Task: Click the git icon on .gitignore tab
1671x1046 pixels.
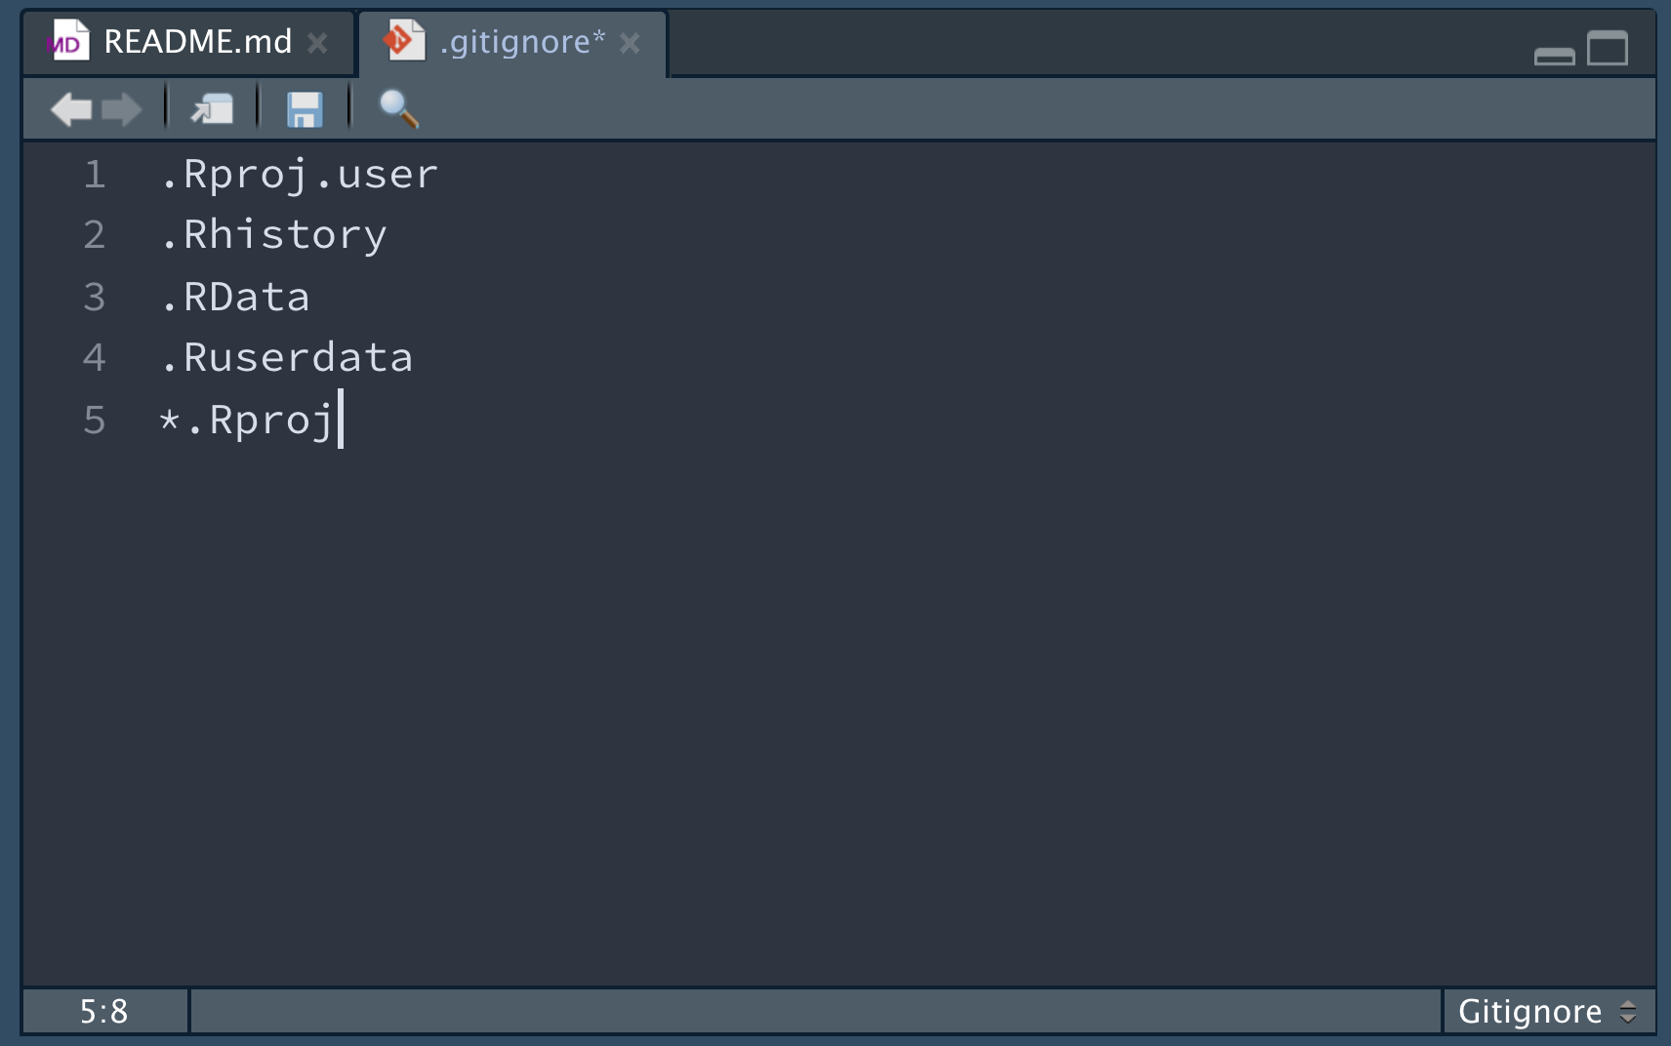Action: pos(404,41)
